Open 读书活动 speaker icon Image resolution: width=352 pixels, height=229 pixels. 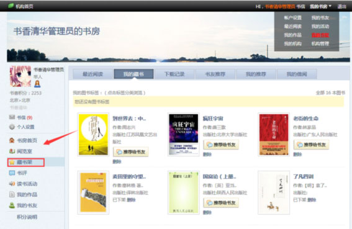12,184
